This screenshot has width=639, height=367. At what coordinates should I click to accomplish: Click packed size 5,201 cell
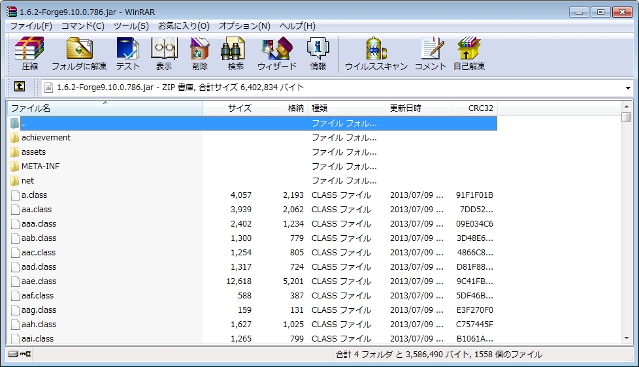(x=293, y=281)
